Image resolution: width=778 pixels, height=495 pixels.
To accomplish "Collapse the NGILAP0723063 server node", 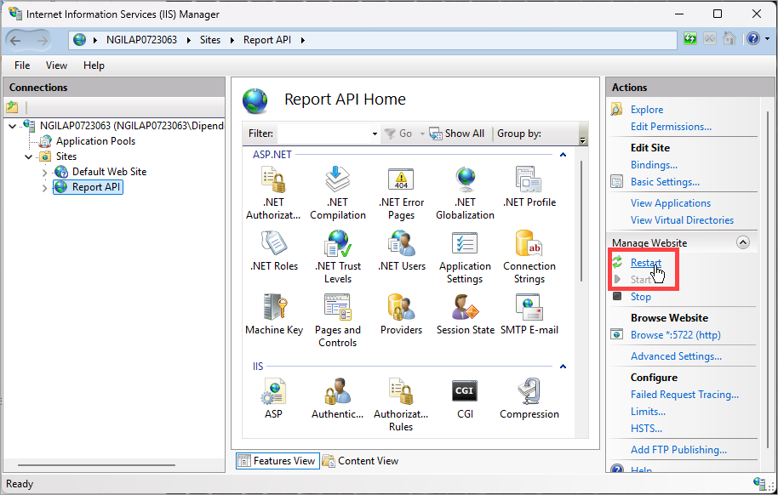I will coord(13,126).
